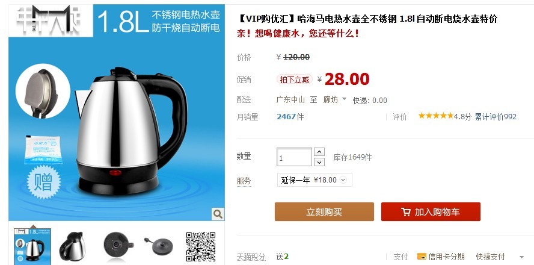
Task: Click the 立刻购买 buy now button
Action: [324, 212]
